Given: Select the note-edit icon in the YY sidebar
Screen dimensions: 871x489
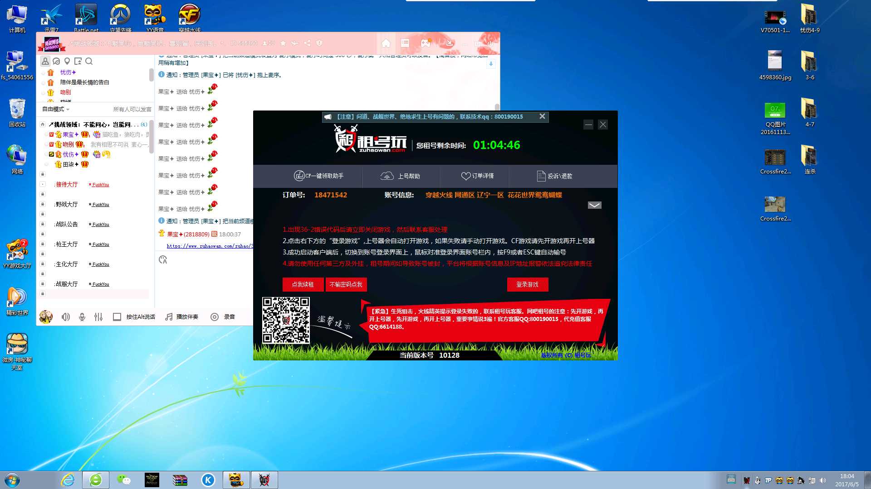Looking at the screenshot, I should [x=78, y=61].
